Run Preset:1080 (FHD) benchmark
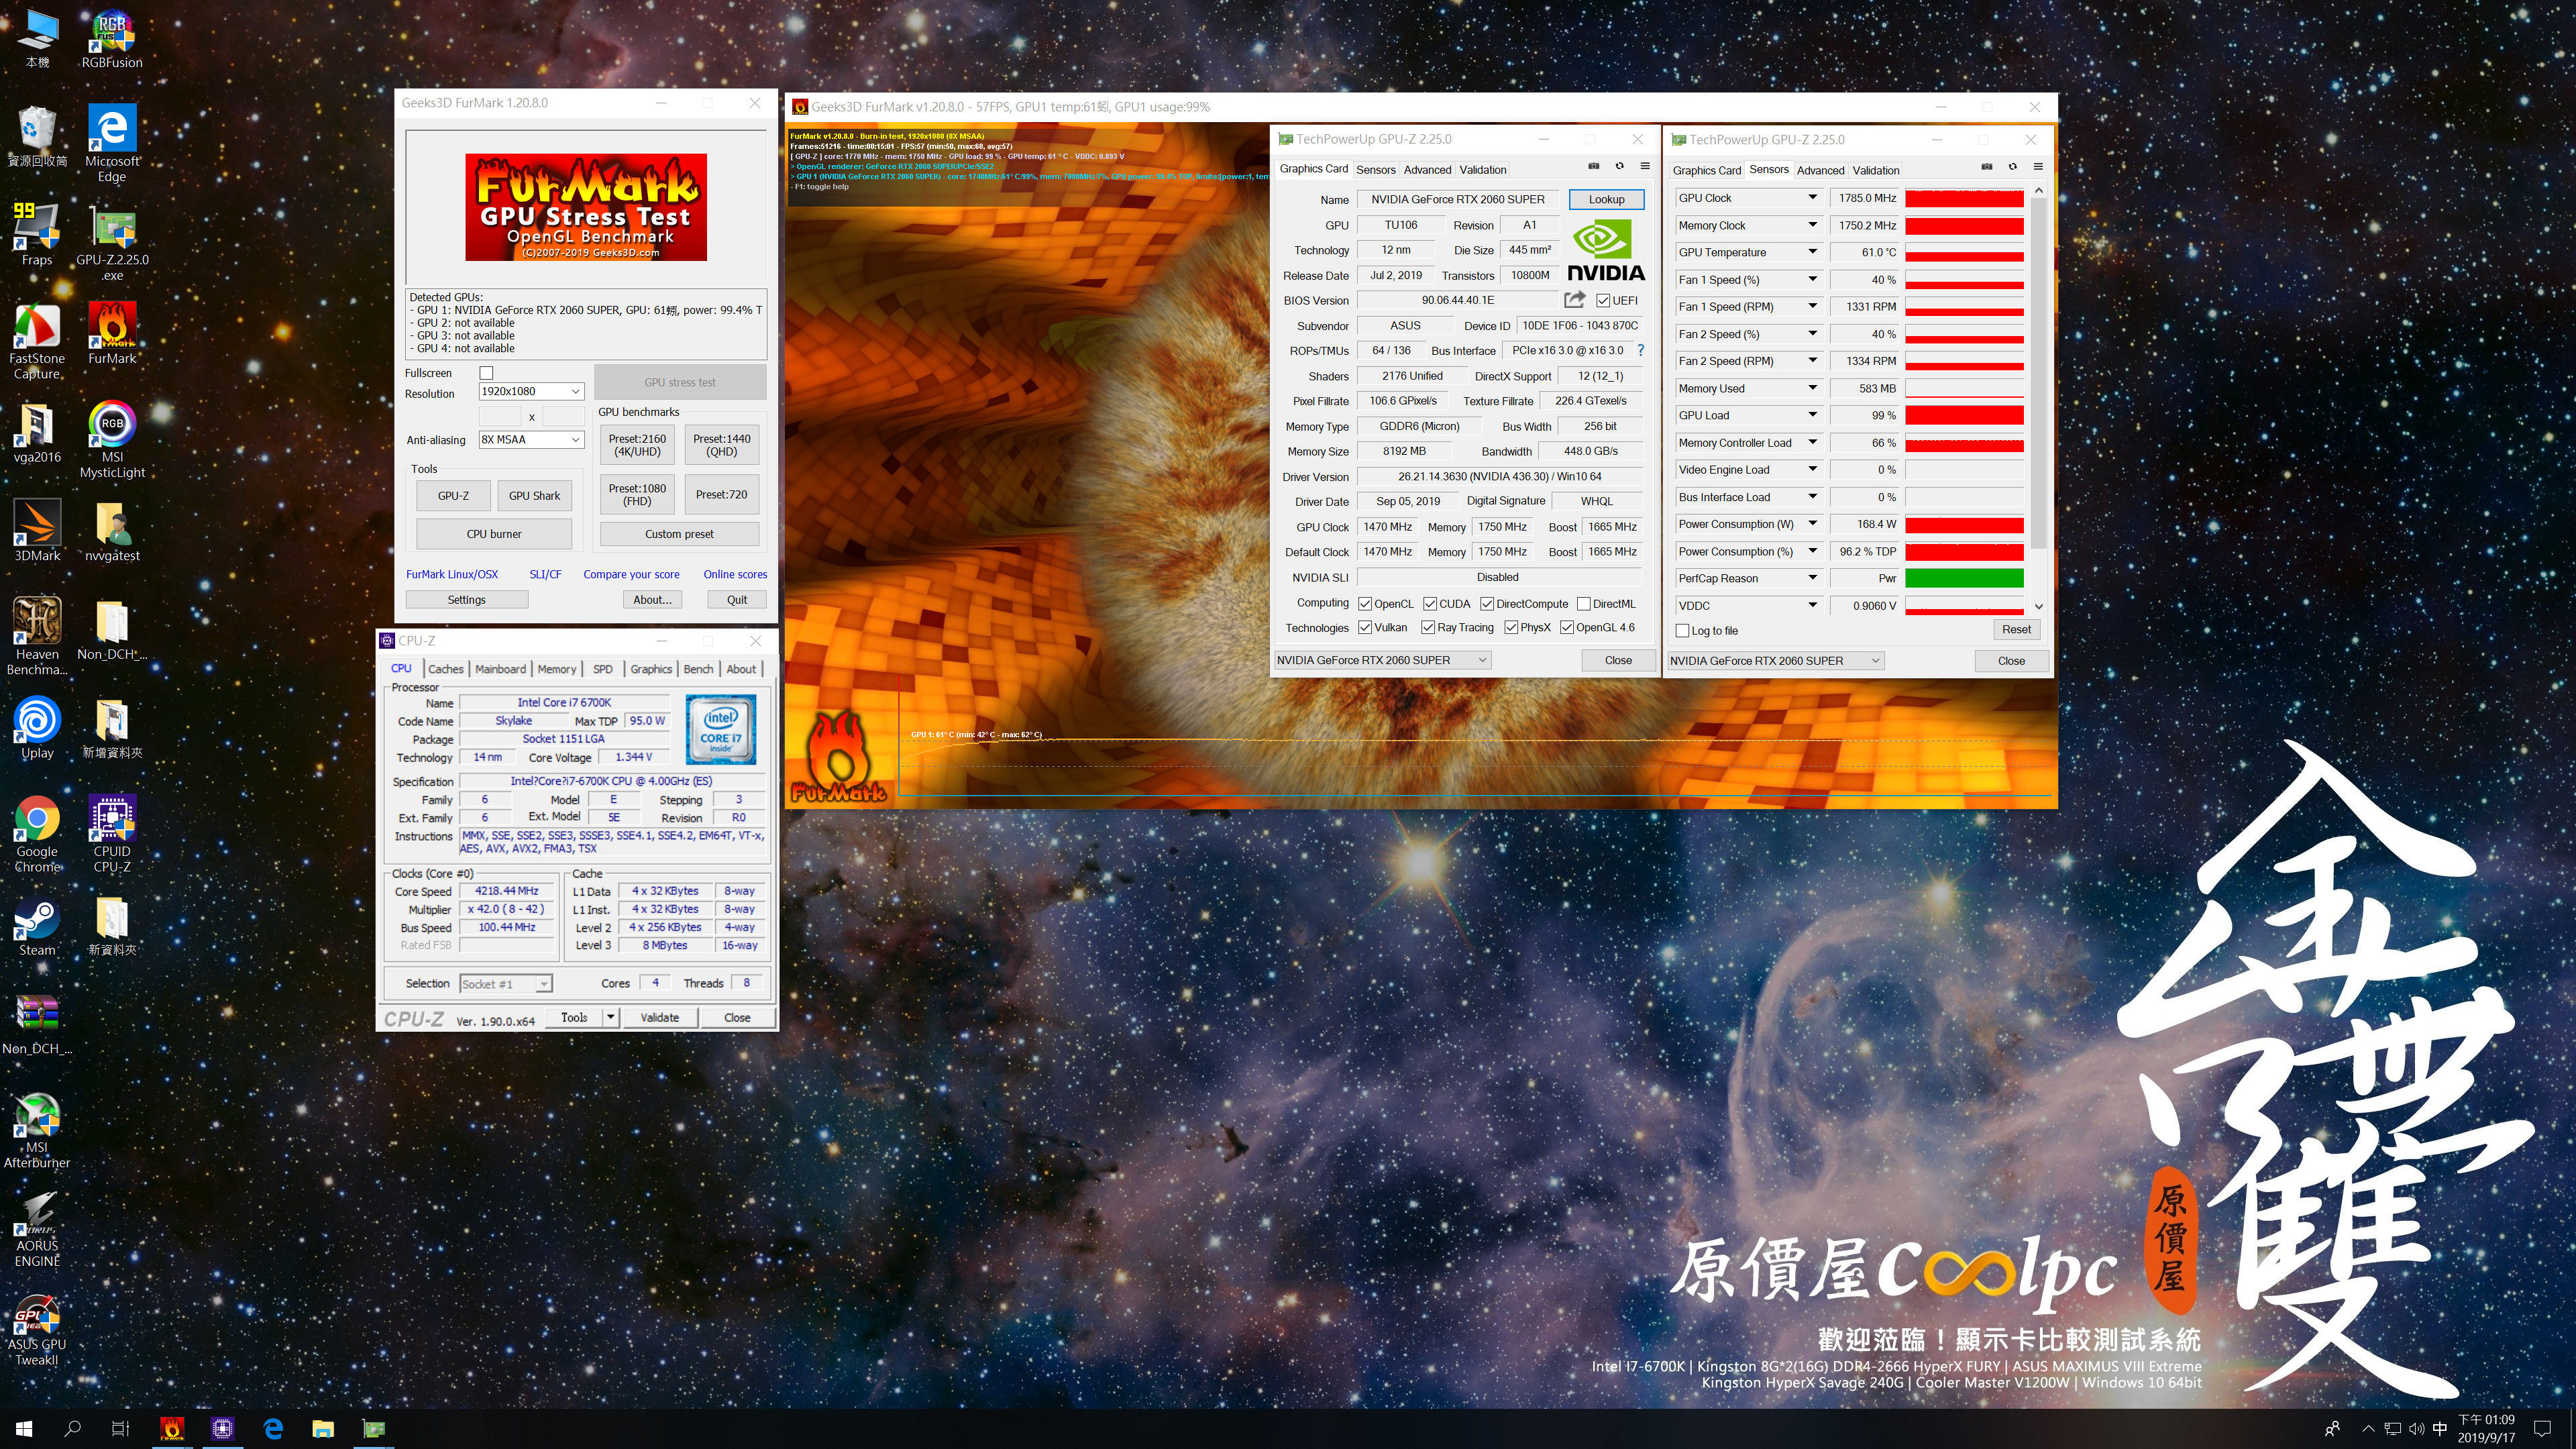The image size is (2576, 1449). pyautogui.click(x=637, y=495)
